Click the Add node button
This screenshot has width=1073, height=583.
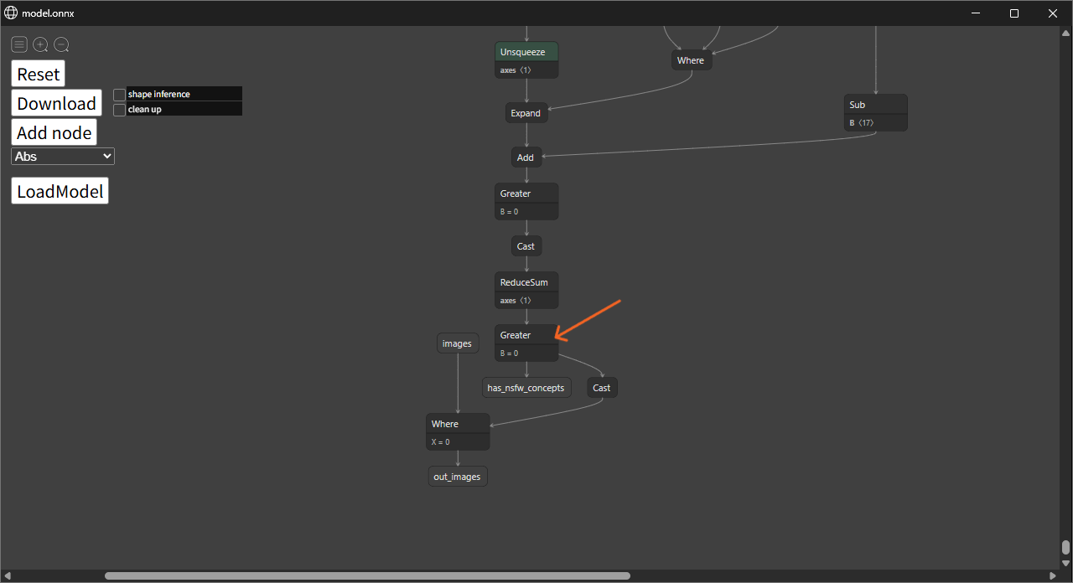54,132
